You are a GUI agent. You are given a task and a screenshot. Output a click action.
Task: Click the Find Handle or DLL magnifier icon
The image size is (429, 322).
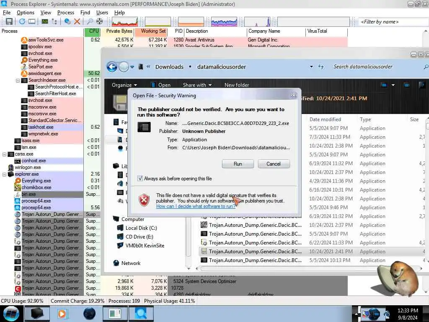click(90, 21)
